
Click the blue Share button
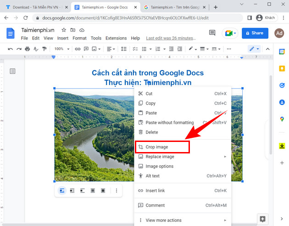tap(255, 33)
